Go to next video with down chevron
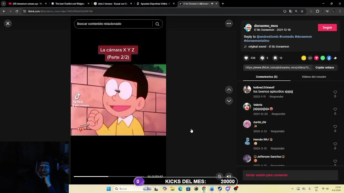344x193 pixels. (x=229, y=101)
